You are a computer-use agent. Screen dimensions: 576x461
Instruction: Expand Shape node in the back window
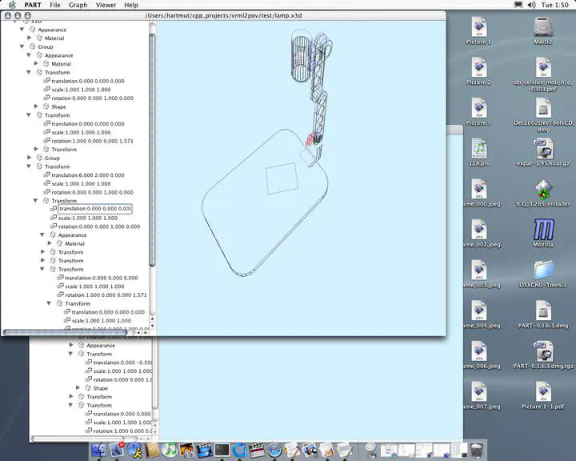coord(78,388)
